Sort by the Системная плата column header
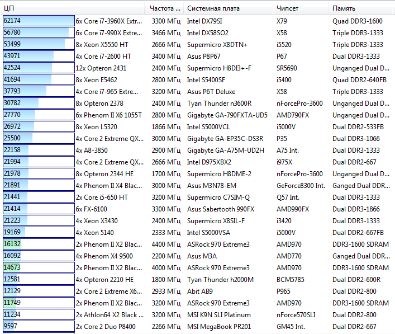Image resolution: width=395 pixels, height=334 pixels. (x=229, y=8)
